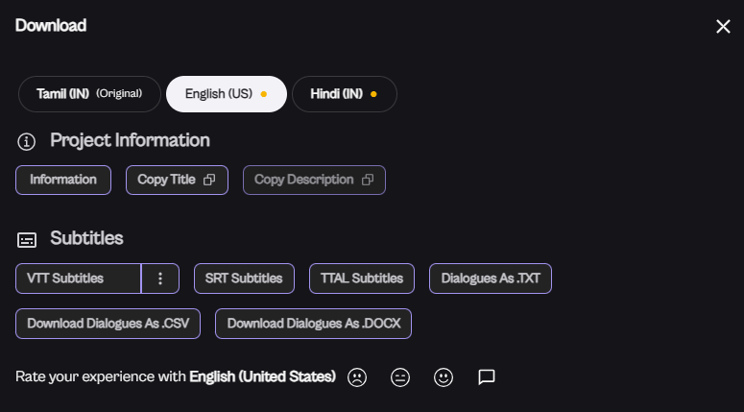Select the English (US) language tab
744x412 pixels.
click(226, 94)
